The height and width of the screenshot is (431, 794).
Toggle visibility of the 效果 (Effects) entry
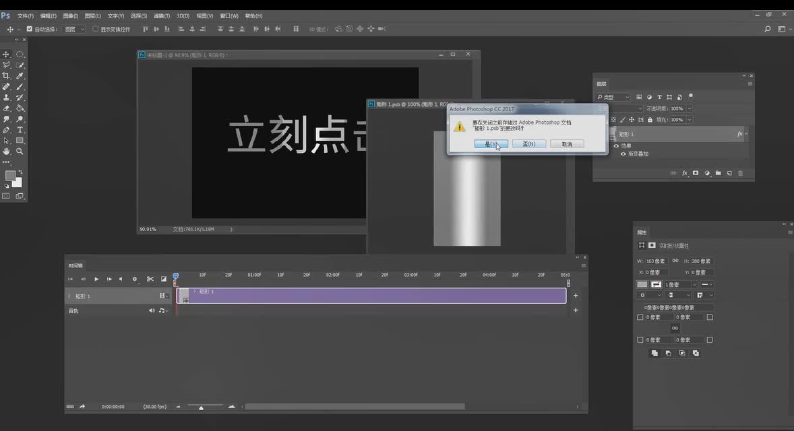[615, 146]
